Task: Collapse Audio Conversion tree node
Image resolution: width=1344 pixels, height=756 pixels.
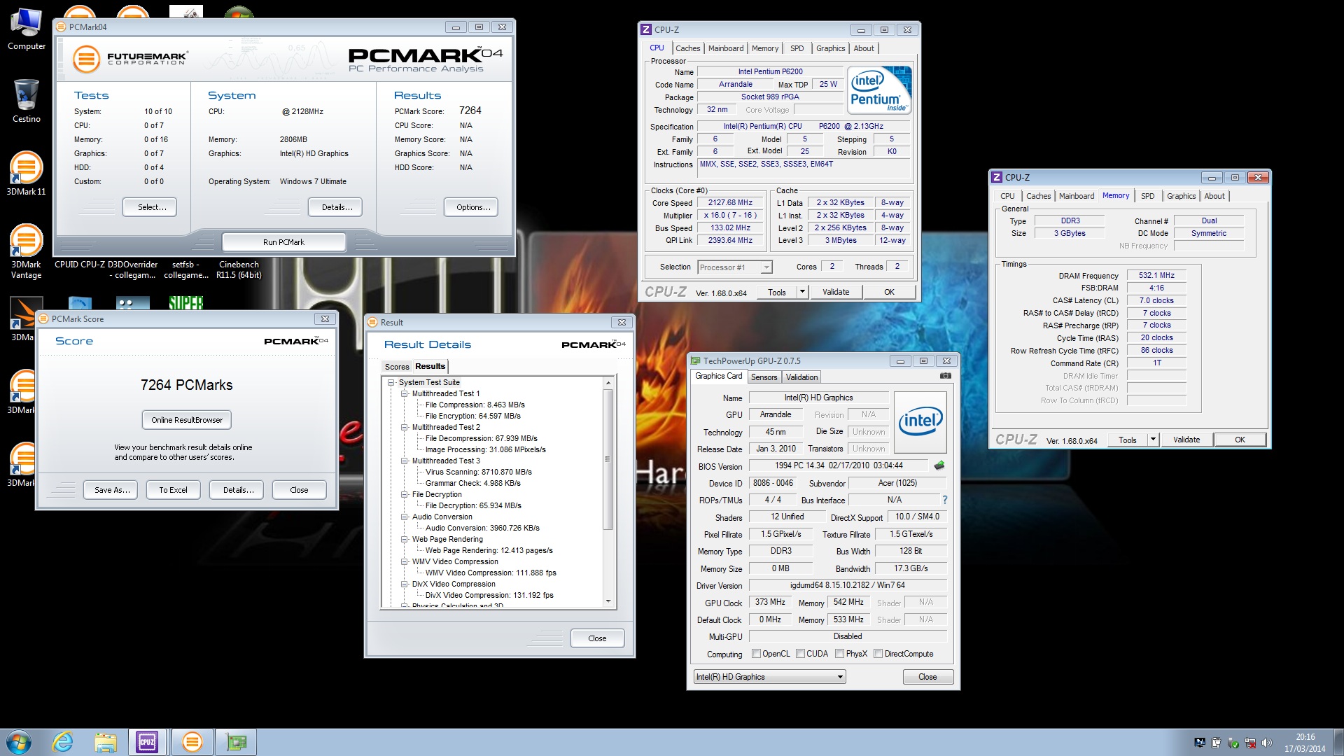Action: point(404,517)
